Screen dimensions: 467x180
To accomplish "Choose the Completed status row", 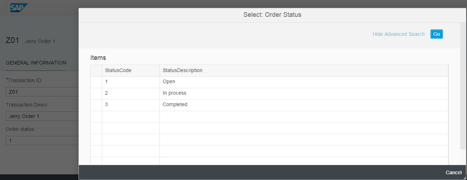I will point(270,105).
